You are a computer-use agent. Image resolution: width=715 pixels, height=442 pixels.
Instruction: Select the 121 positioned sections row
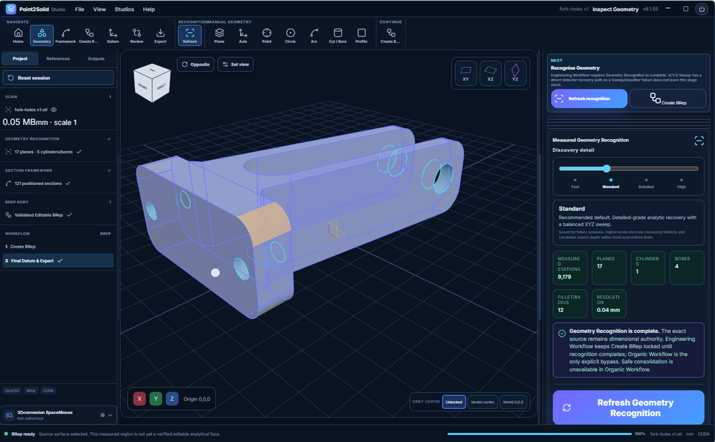(58, 184)
